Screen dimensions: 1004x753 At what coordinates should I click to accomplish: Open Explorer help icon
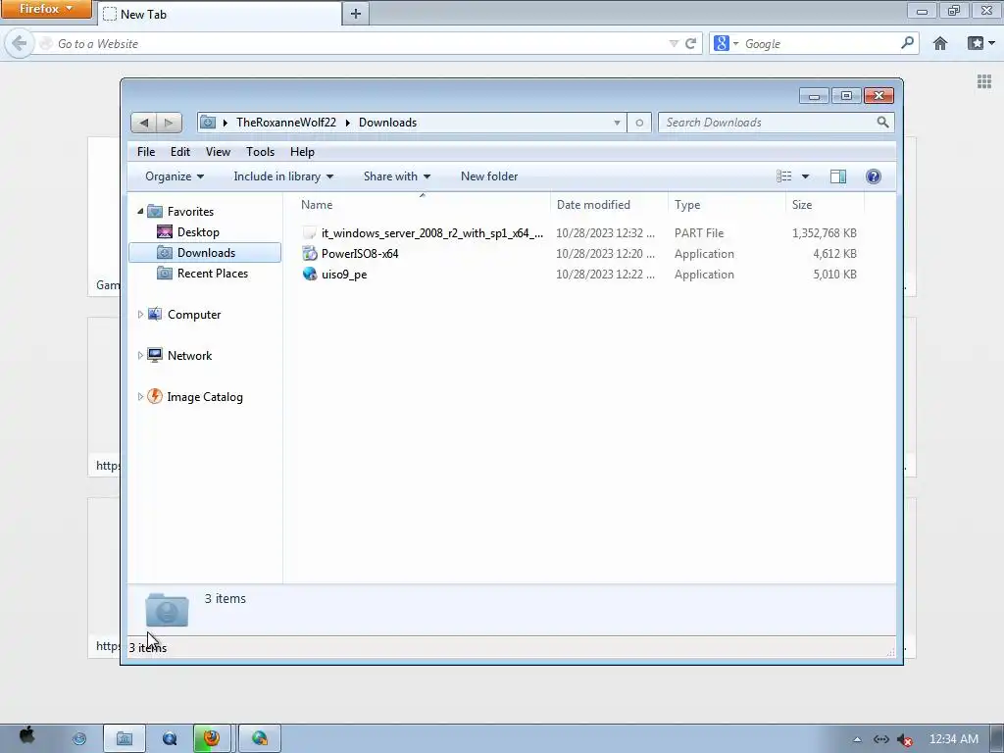(873, 176)
